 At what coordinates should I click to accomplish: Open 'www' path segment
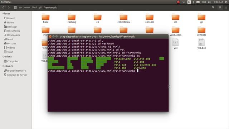tap(27, 8)
